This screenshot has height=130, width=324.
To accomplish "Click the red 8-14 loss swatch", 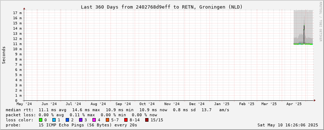I will [x=126, y=120].
